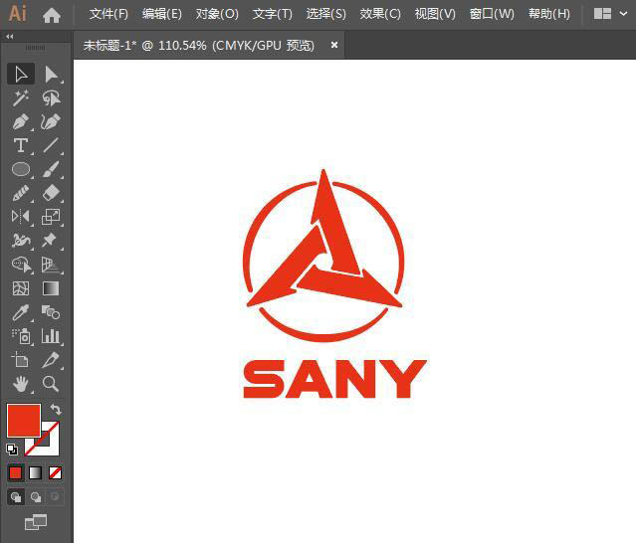Choose the Scale tool

tap(51, 217)
